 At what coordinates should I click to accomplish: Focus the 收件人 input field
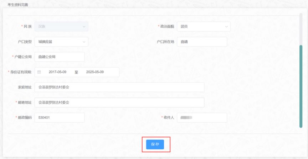click(202, 118)
